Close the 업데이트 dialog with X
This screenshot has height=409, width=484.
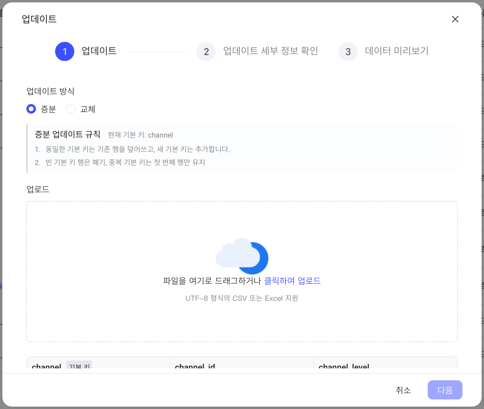[455, 19]
